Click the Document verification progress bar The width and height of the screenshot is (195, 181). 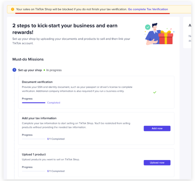coord(33,103)
